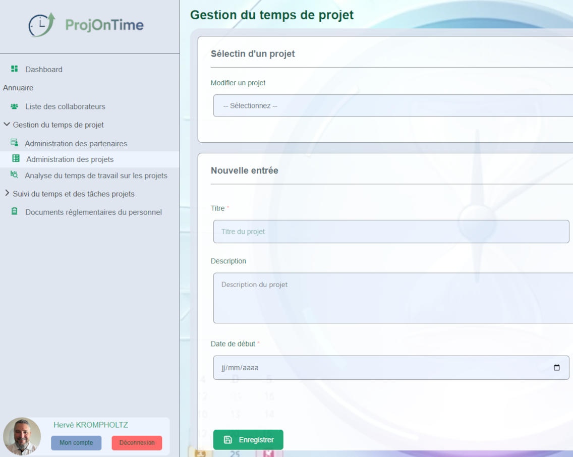Focus the Titre du projet input field
Viewport: 573px width, 457px height.
click(x=391, y=232)
